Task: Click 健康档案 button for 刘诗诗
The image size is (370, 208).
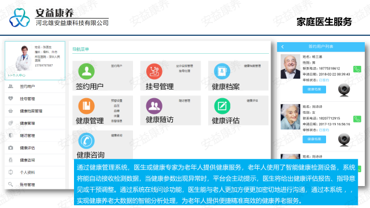Action: coord(314,139)
